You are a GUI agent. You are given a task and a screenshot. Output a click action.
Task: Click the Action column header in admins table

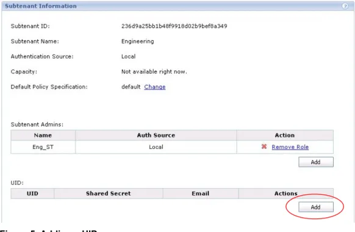coord(285,136)
